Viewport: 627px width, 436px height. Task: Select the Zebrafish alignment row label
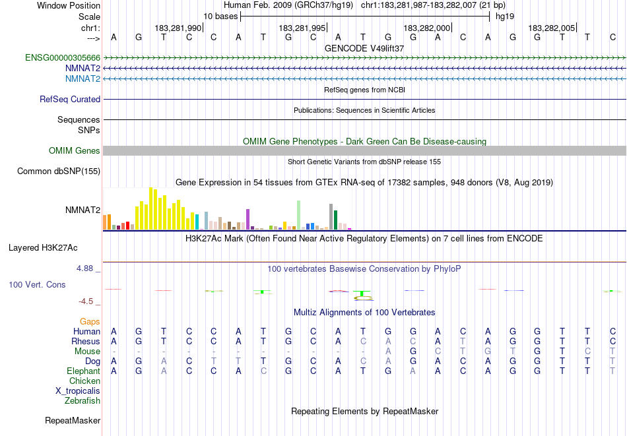coord(82,400)
